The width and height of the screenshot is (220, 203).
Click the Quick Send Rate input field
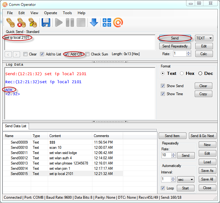[180, 54]
